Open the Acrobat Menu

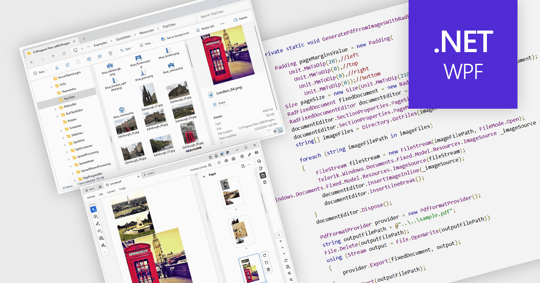pyautogui.click(x=90, y=190)
